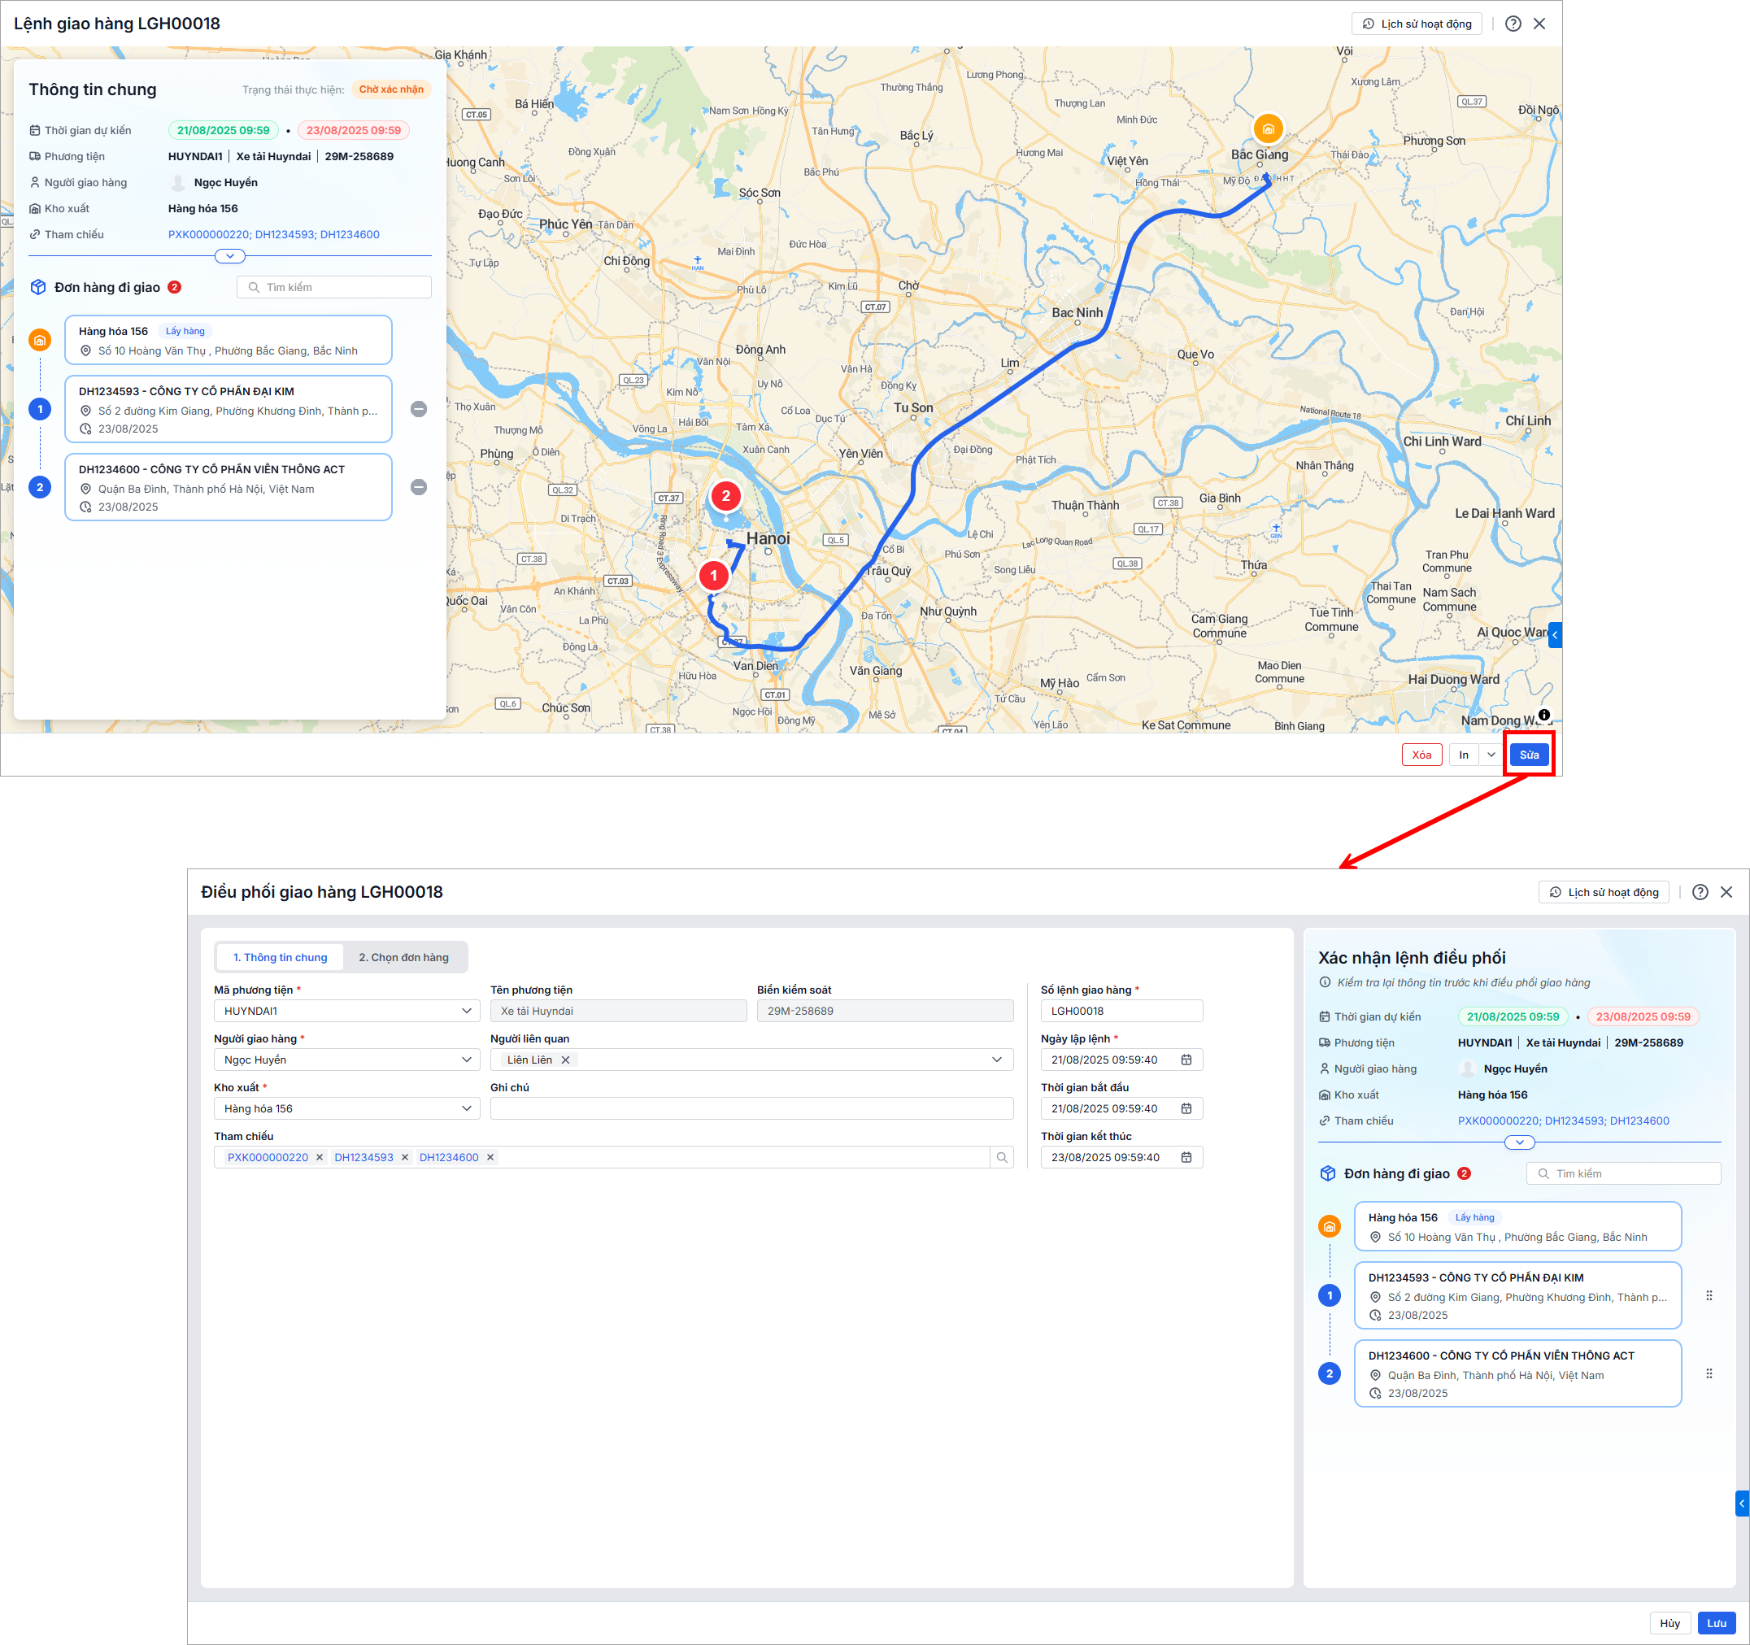Screen dimensions: 1750x1645
Task: Click help icon in delivery order header
Action: click(x=1513, y=24)
